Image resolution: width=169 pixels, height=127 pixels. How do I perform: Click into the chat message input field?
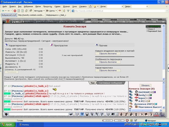coord(39,114)
